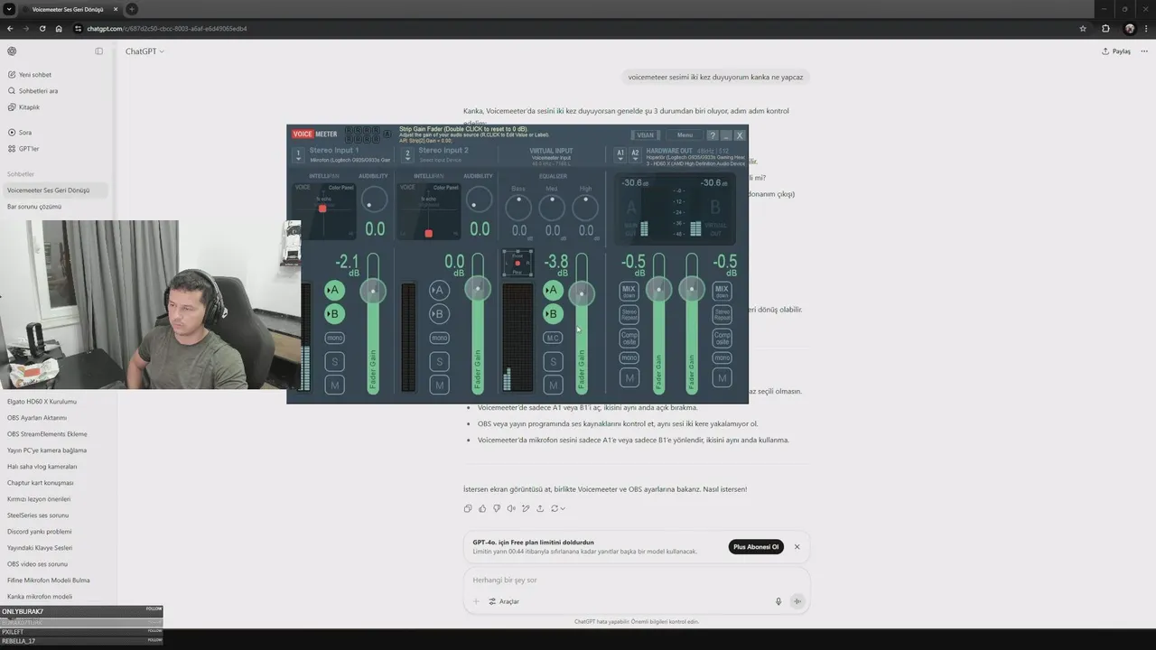Reload the page with the browser refresh icon
Image resolution: width=1156 pixels, height=650 pixels.
(x=42, y=28)
